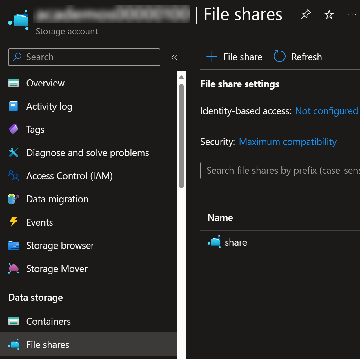Click the Data storage section heading
The image size is (360, 359).
coord(36,298)
